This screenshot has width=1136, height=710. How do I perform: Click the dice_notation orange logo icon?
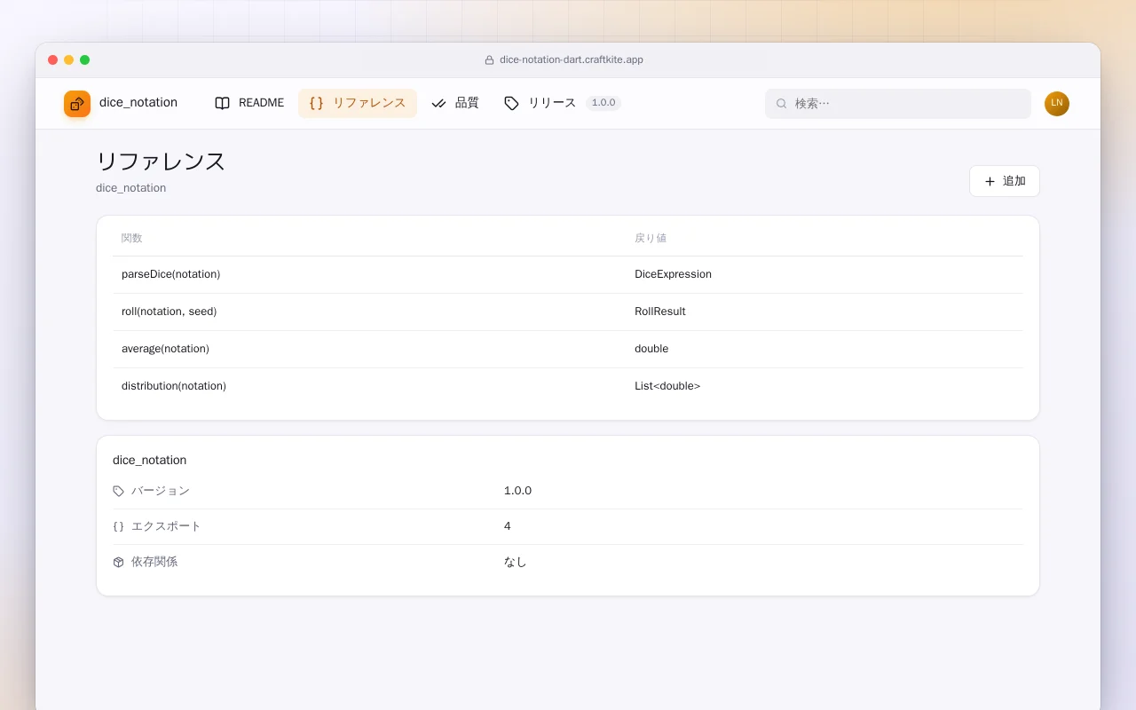pyautogui.click(x=77, y=104)
